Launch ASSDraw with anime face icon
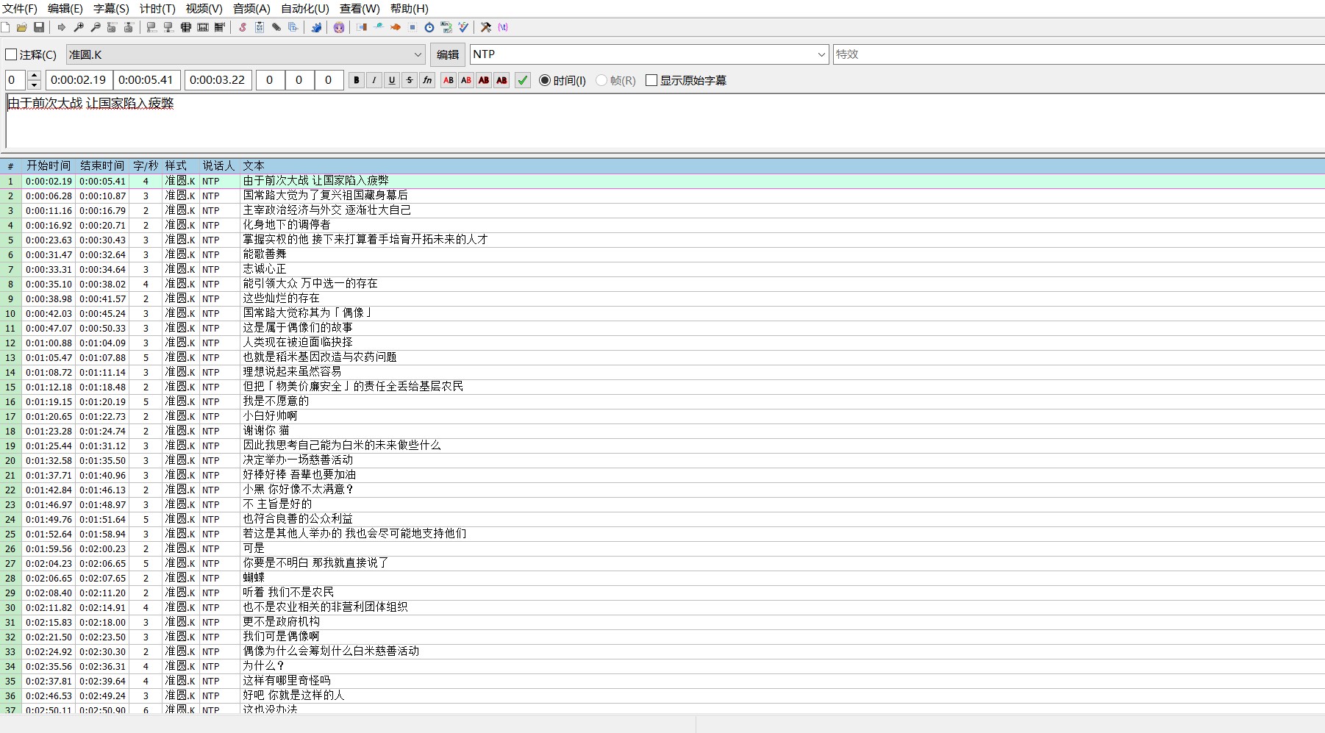This screenshot has width=1325, height=733. [x=339, y=27]
